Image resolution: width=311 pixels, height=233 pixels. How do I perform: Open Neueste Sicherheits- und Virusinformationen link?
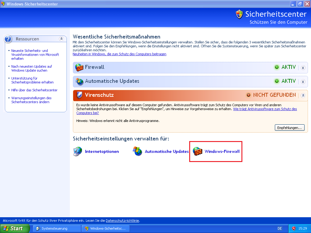35,55
